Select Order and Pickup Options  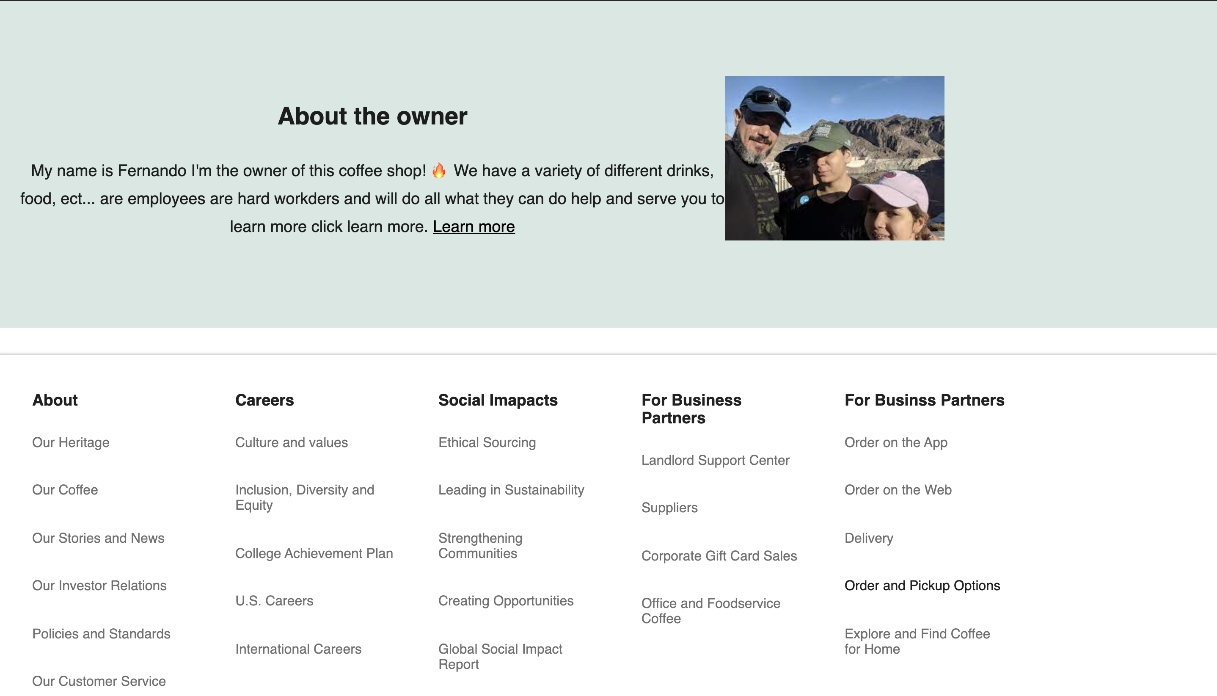pos(922,585)
